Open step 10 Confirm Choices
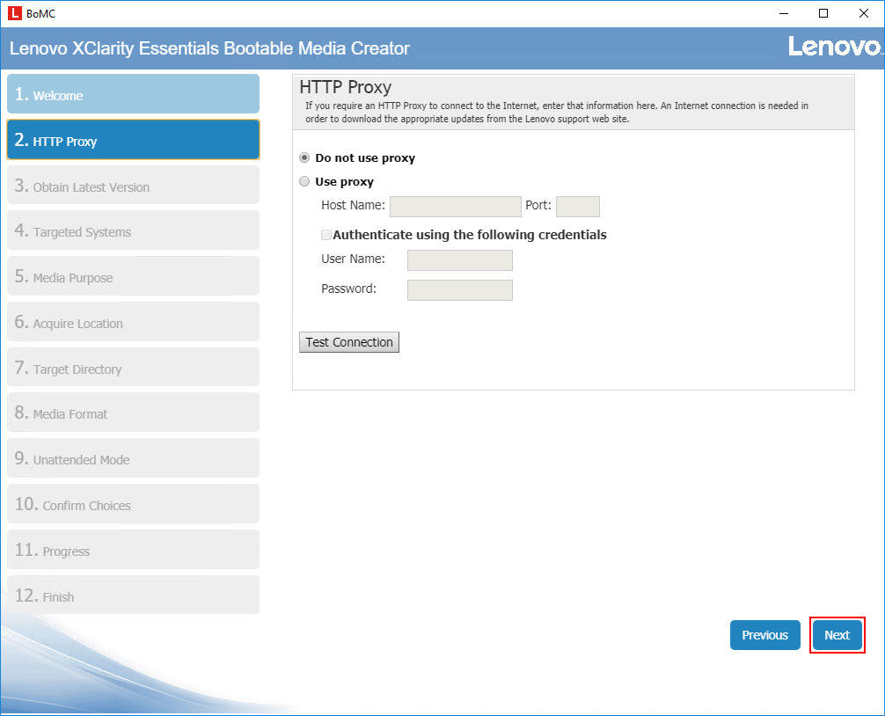The width and height of the screenshot is (885, 716). click(x=133, y=504)
